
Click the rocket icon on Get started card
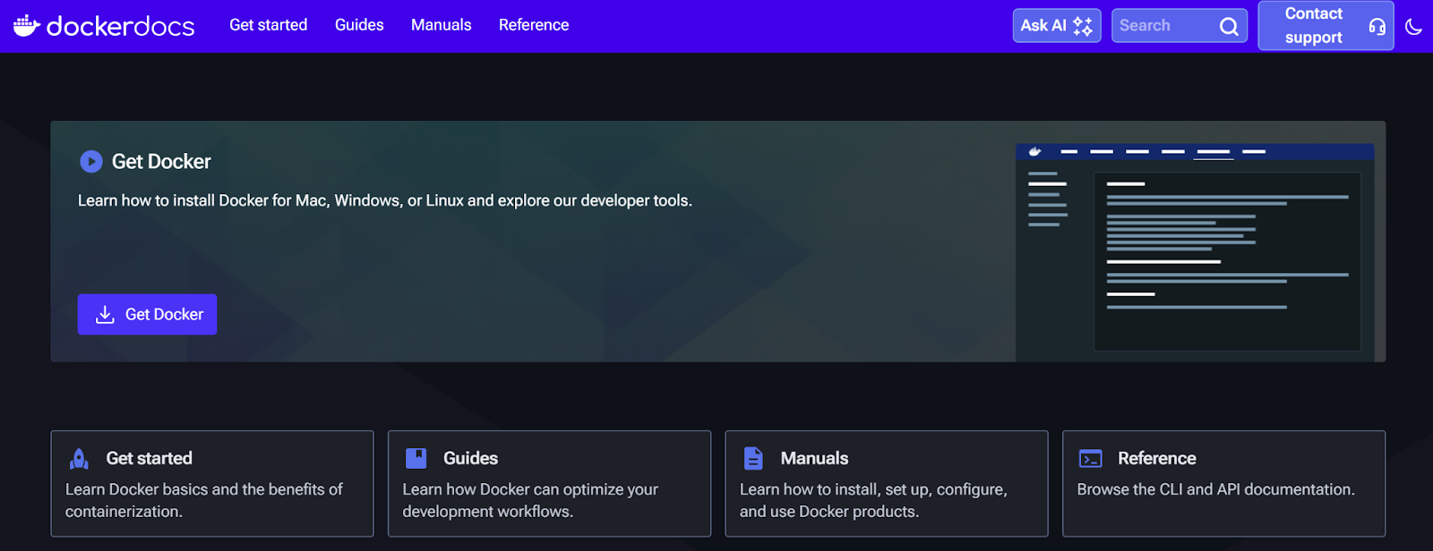pos(79,459)
